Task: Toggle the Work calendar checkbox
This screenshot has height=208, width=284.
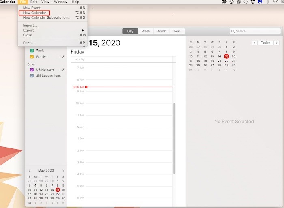Action: [x=32, y=51]
